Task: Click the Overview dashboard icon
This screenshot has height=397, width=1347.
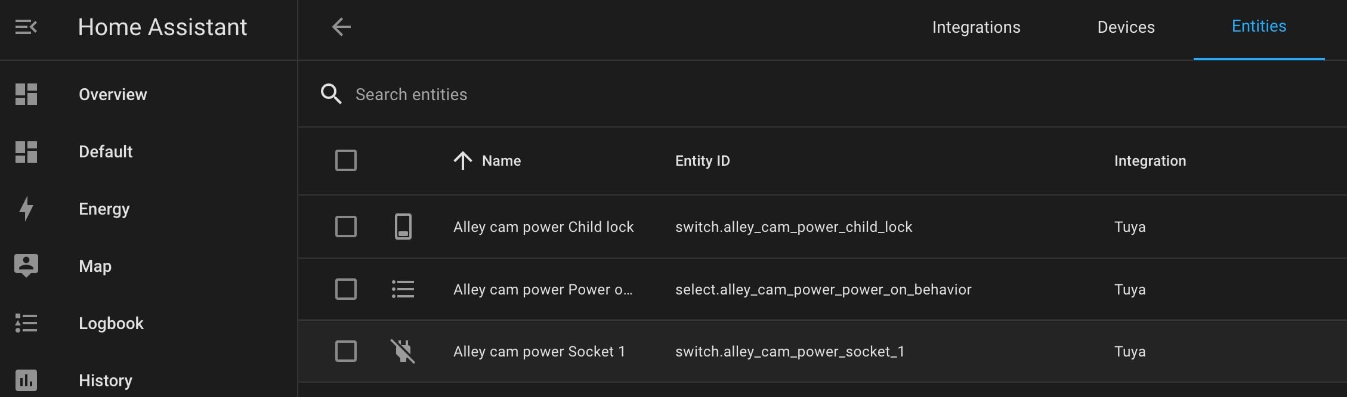Action: coord(26,94)
